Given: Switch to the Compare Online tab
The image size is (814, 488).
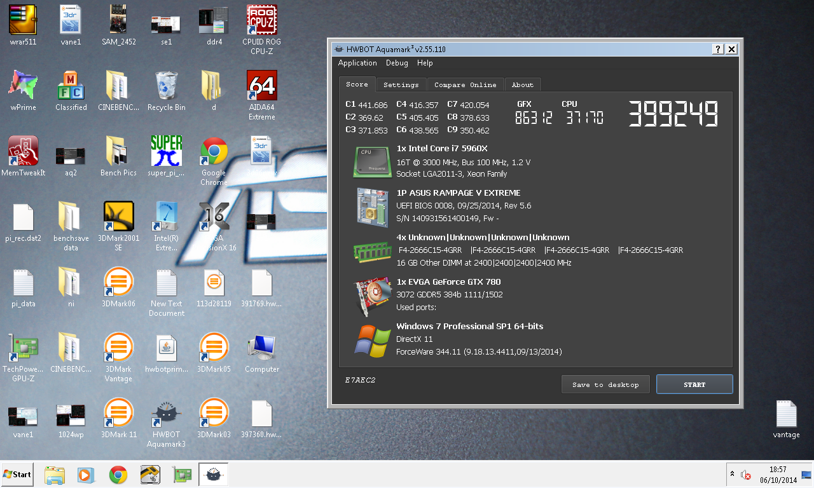Looking at the screenshot, I should coord(466,85).
